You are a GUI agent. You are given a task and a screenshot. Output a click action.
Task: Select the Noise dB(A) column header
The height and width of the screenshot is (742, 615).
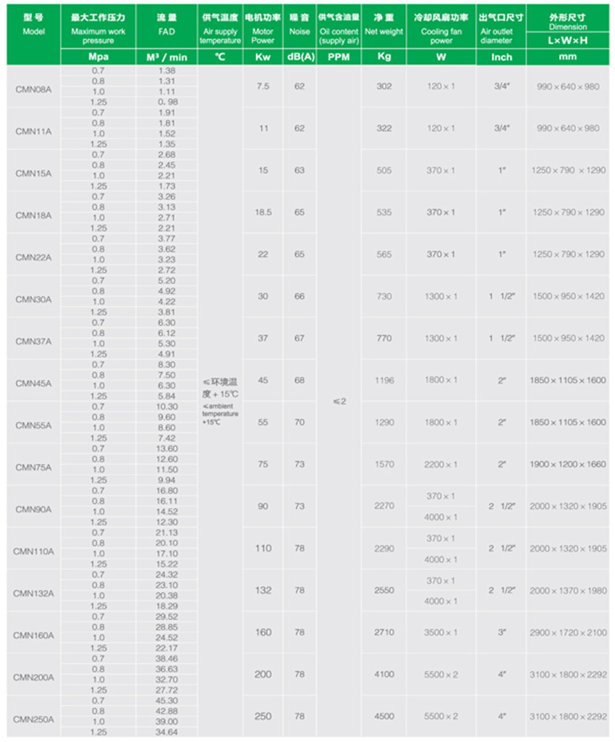(x=299, y=25)
